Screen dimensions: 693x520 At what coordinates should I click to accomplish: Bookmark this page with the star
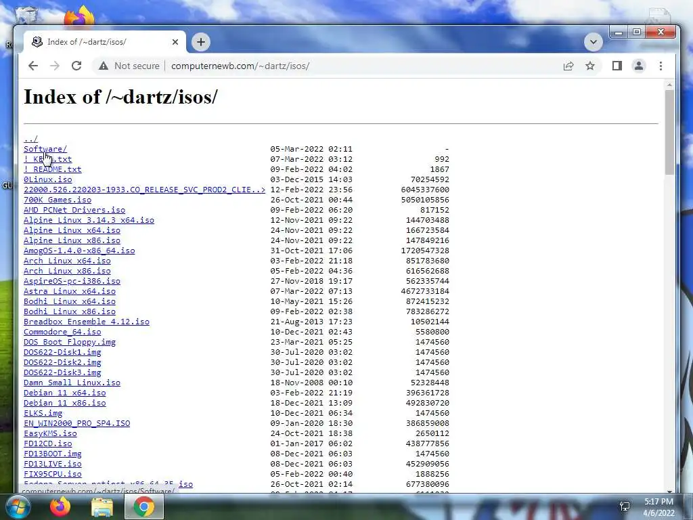coord(590,66)
